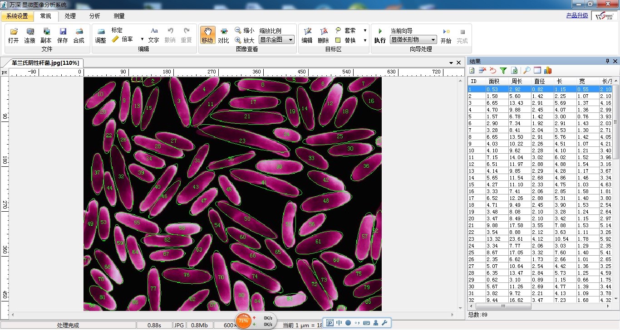The width and height of the screenshot is (620, 330).
Task: Click the 产品升级 upgrade link
Action: click(577, 15)
